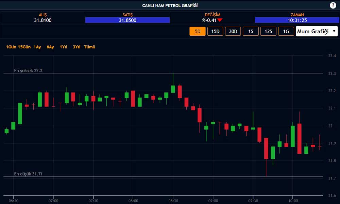Click the 08:30 time axis label

tap(173, 201)
